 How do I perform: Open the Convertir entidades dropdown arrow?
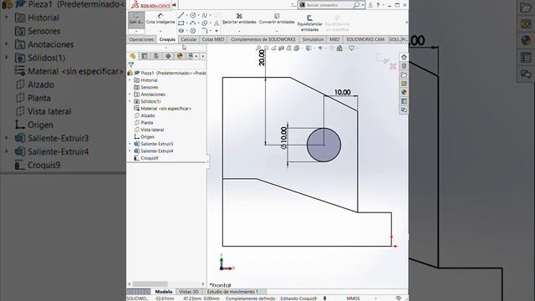click(277, 31)
